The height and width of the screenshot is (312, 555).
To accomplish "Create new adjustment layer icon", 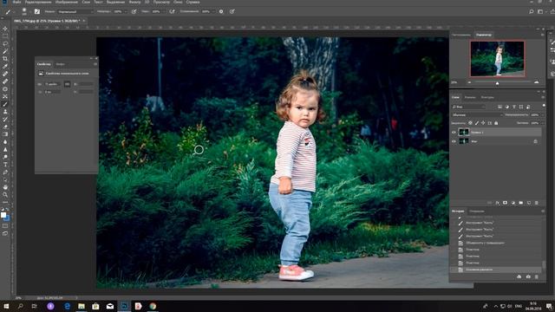I will 513,203.
